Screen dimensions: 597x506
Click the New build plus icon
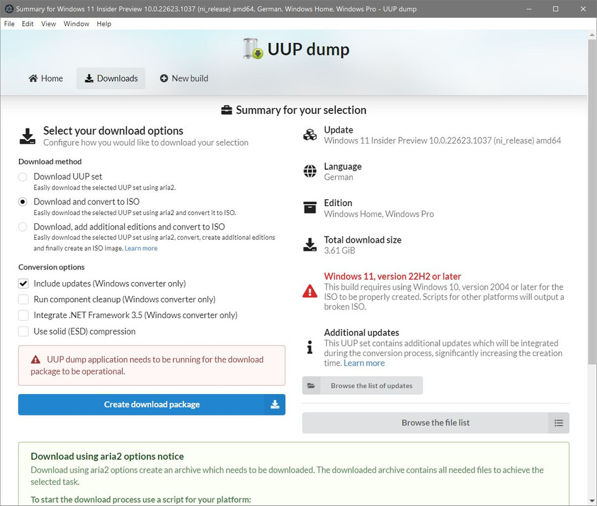pyautogui.click(x=164, y=78)
